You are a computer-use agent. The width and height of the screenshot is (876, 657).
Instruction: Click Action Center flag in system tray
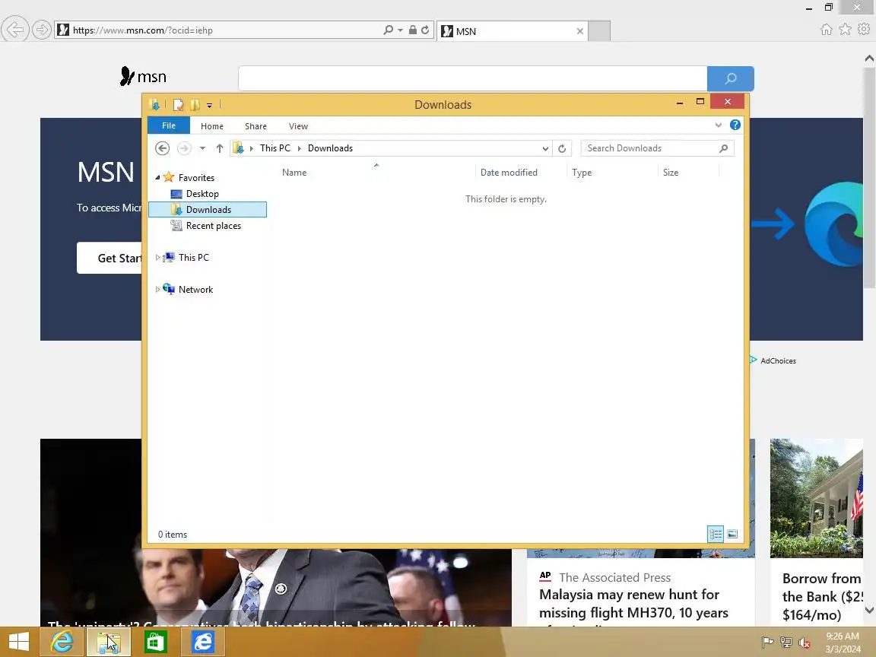pyautogui.click(x=767, y=643)
